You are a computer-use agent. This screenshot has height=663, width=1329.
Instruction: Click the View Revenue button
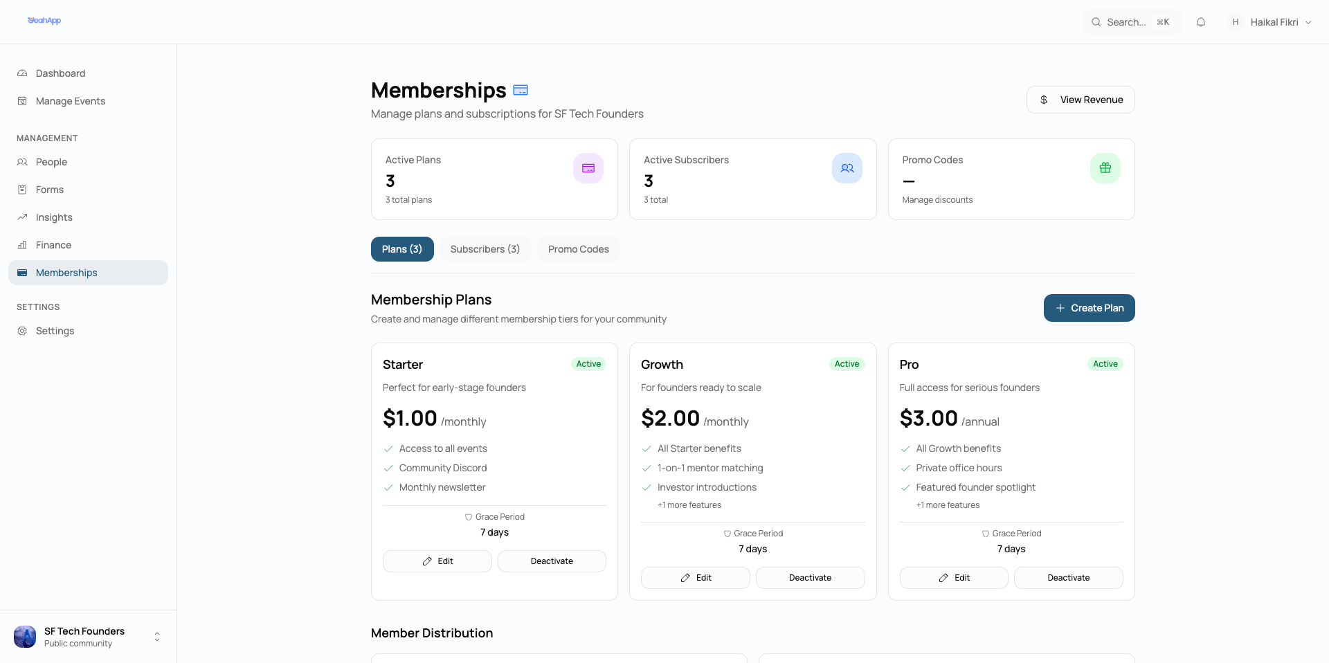[x=1080, y=100]
